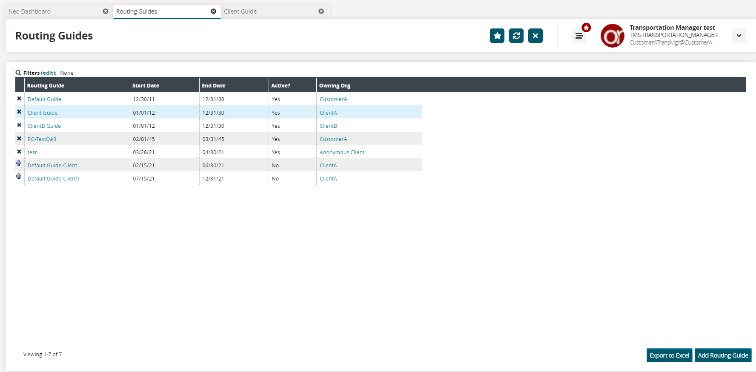Expand the user profile dropdown arrow
756x372 pixels.
(x=739, y=36)
